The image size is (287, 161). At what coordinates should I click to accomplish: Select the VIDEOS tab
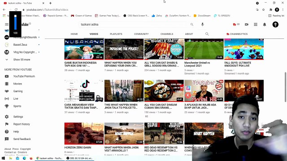[94, 34]
